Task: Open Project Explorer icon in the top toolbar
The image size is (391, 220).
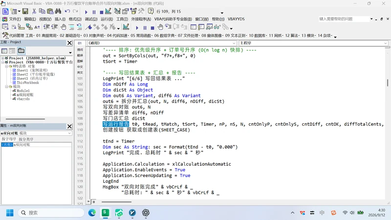Action: tap(117, 11)
